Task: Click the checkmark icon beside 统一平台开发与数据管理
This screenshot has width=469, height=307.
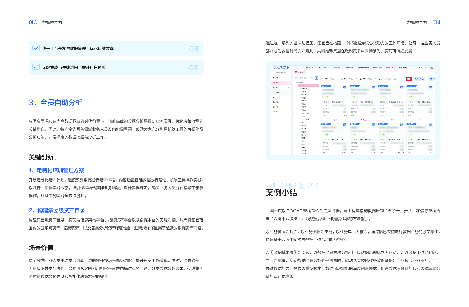Action: [x=36, y=48]
